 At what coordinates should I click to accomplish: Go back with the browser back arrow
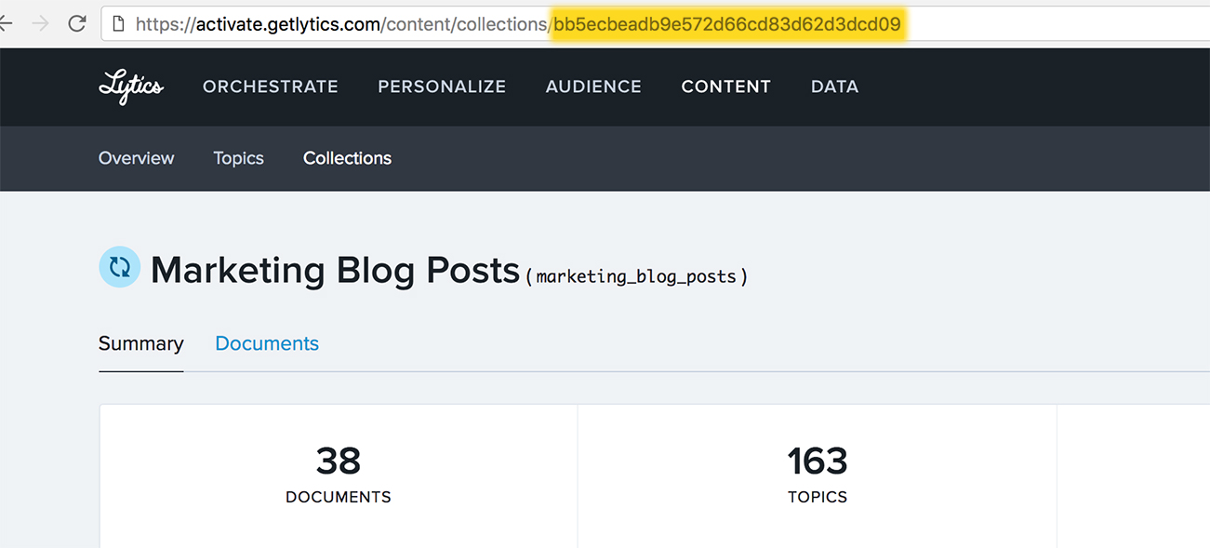(6, 24)
